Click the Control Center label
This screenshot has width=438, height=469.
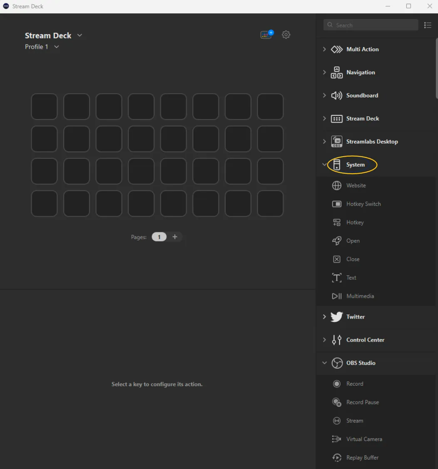coord(366,340)
